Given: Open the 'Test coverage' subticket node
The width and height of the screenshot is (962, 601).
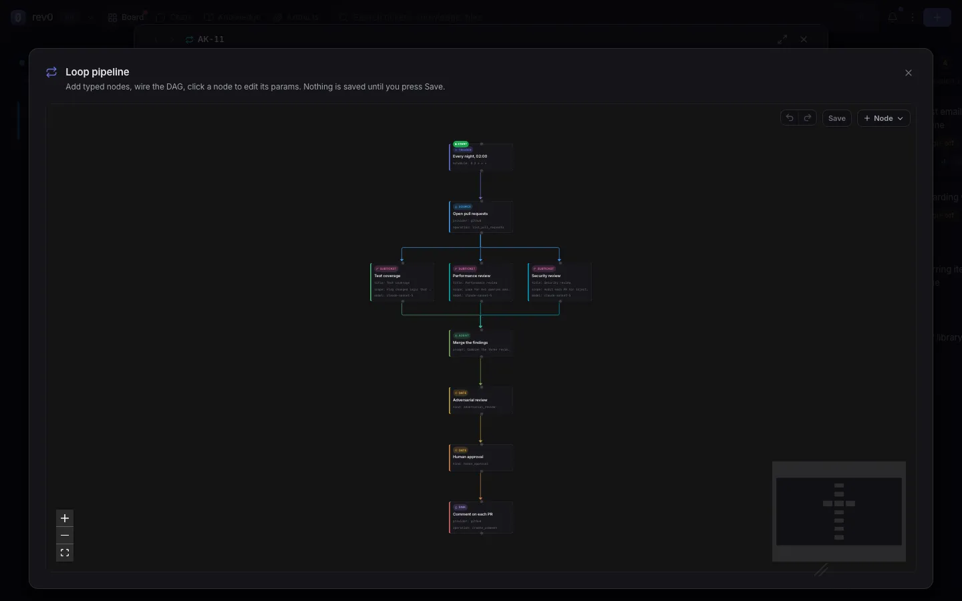Looking at the screenshot, I should [x=402, y=282].
